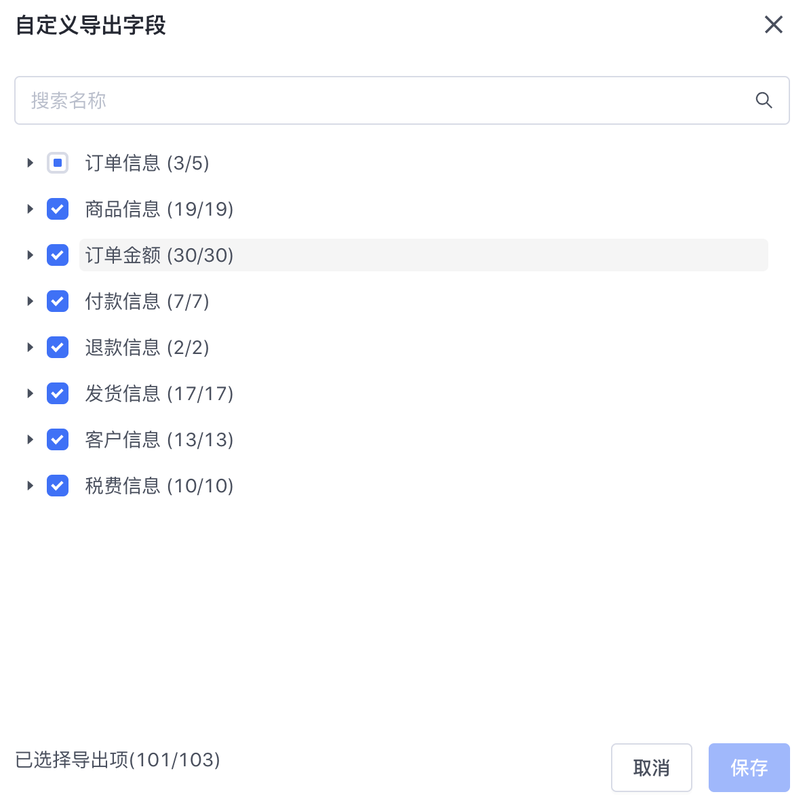Expand the 商品信息 tree node

30,209
